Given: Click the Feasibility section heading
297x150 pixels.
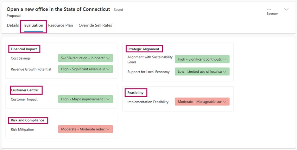Looking at the screenshot, I should point(136,93).
